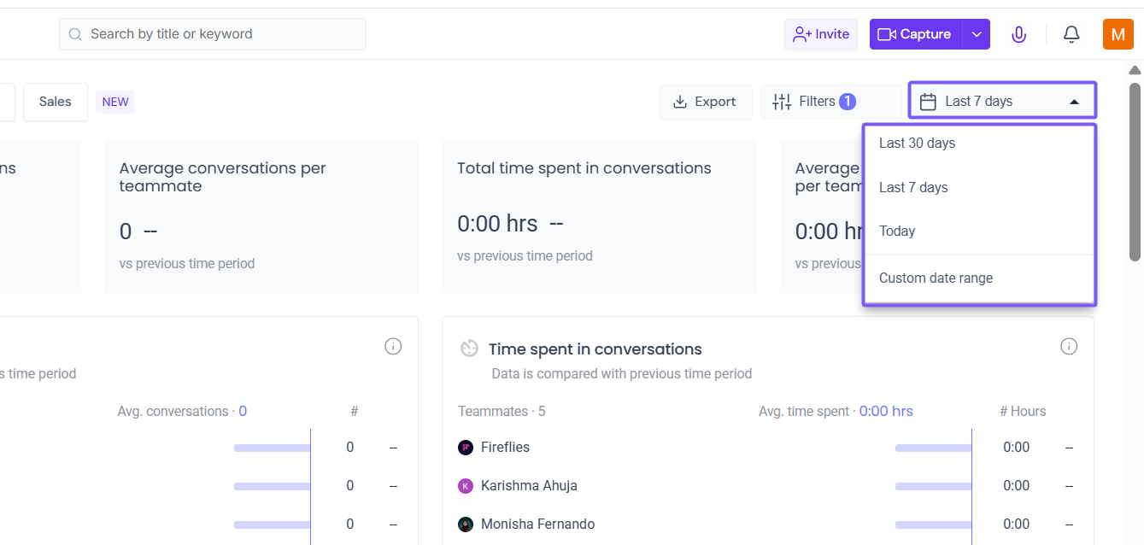This screenshot has height=545, width=1144.
Task: Click Karishma Ahuja's avatar icon
Action: click(x=466, y=485)
